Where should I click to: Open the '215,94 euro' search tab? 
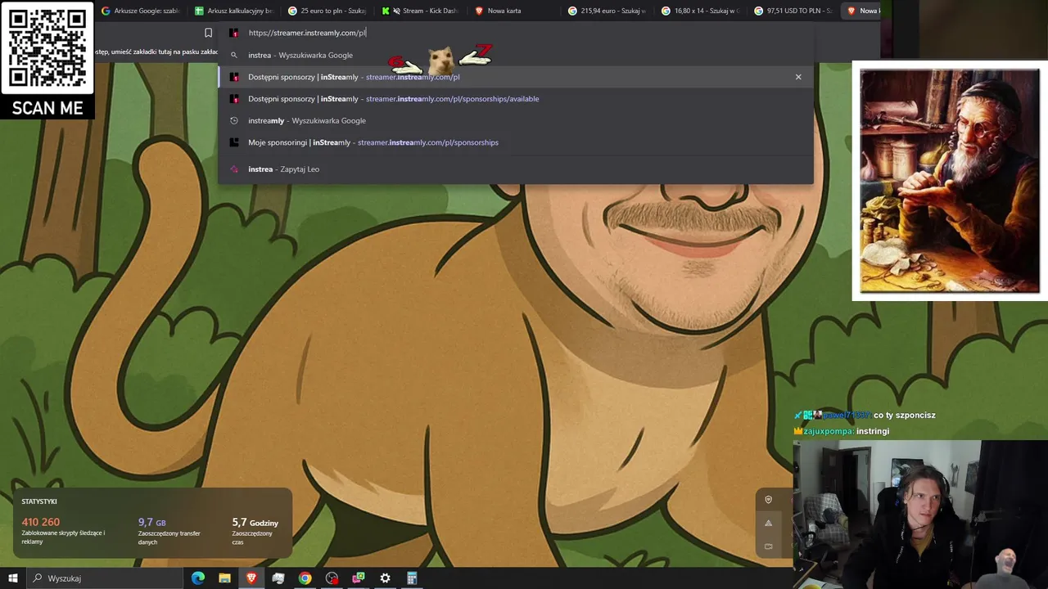pyautogui.click(x=608, y=11)
